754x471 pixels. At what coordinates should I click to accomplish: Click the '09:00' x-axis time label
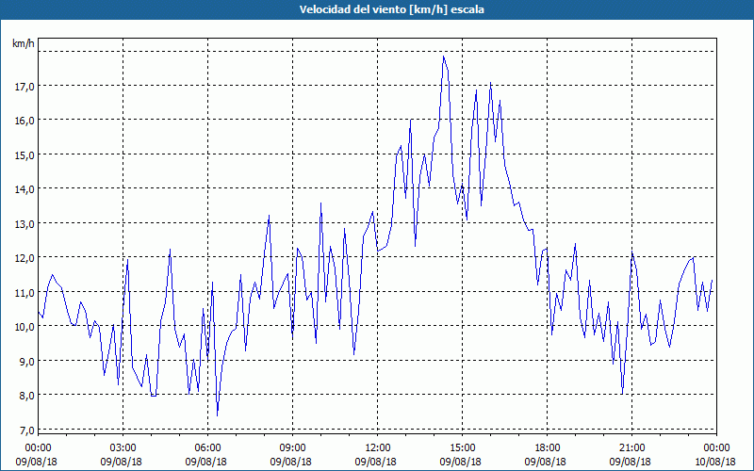pos(292,448)
